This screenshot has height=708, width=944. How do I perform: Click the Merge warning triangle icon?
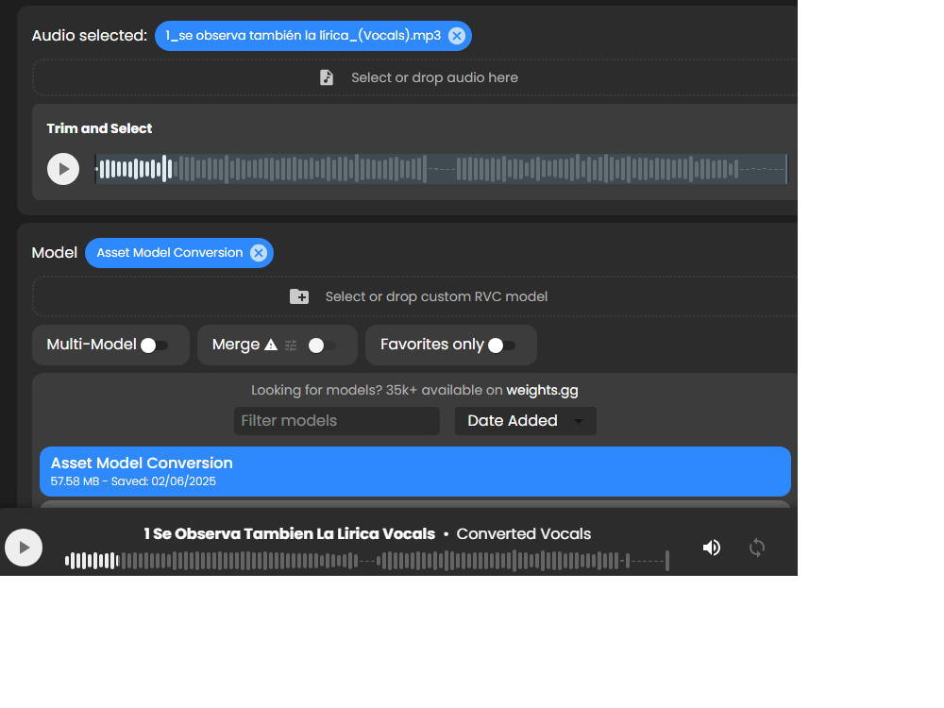click(271, 345)
